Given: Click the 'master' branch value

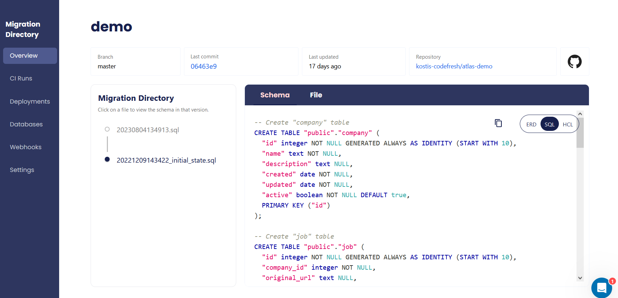Looking at the screenshot, I should 107,66.
